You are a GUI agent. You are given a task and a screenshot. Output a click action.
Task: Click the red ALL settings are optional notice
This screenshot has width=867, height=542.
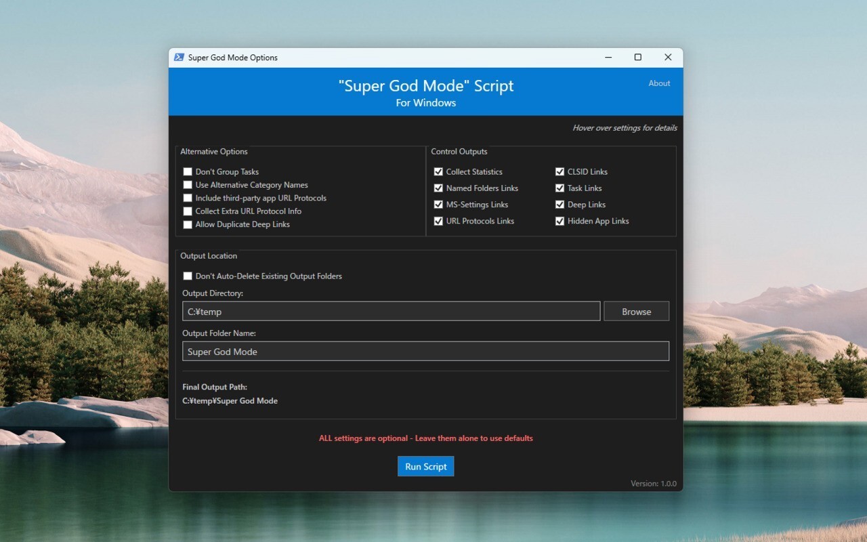click(426, 438)
